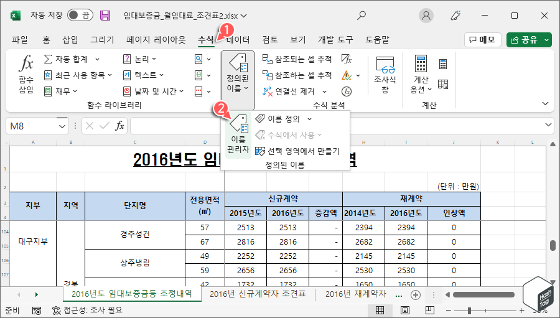Screen dimensions: 560x318
Task: Click the Comments (메모) button
Action: coord(483,40)
